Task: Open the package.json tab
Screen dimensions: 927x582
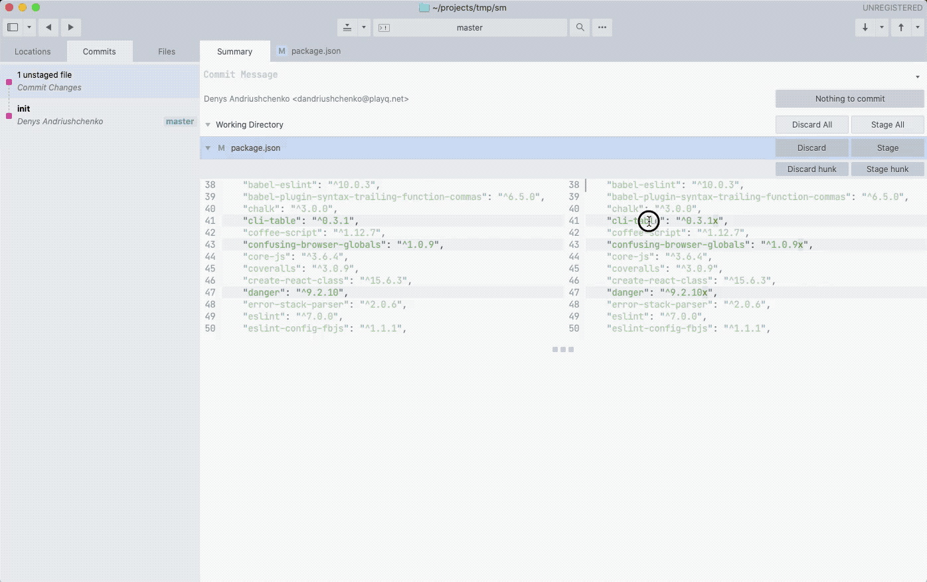Action: click(309, 50)
